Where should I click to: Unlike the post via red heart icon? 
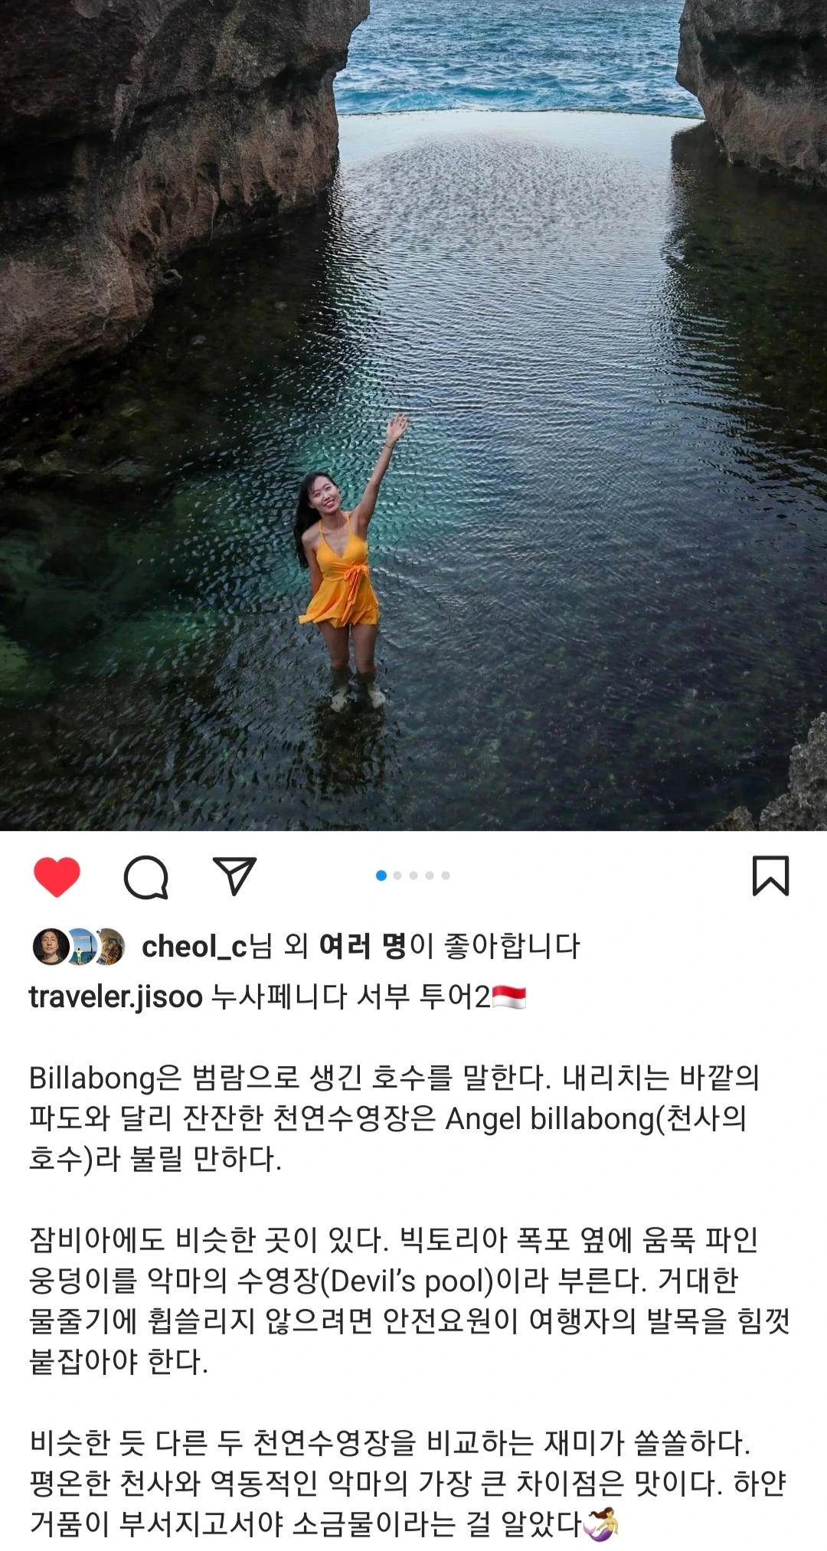(57, 877)
